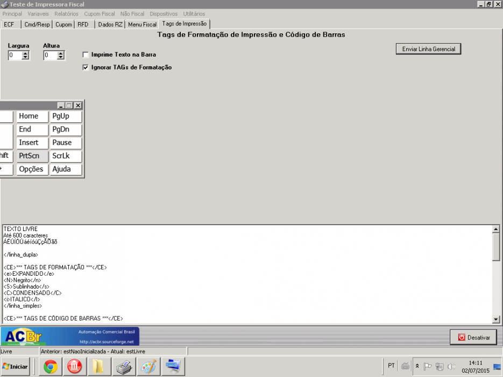Click the PT language indicator
The height and width of the screenshot is (377, 503).
pos(391,366)
